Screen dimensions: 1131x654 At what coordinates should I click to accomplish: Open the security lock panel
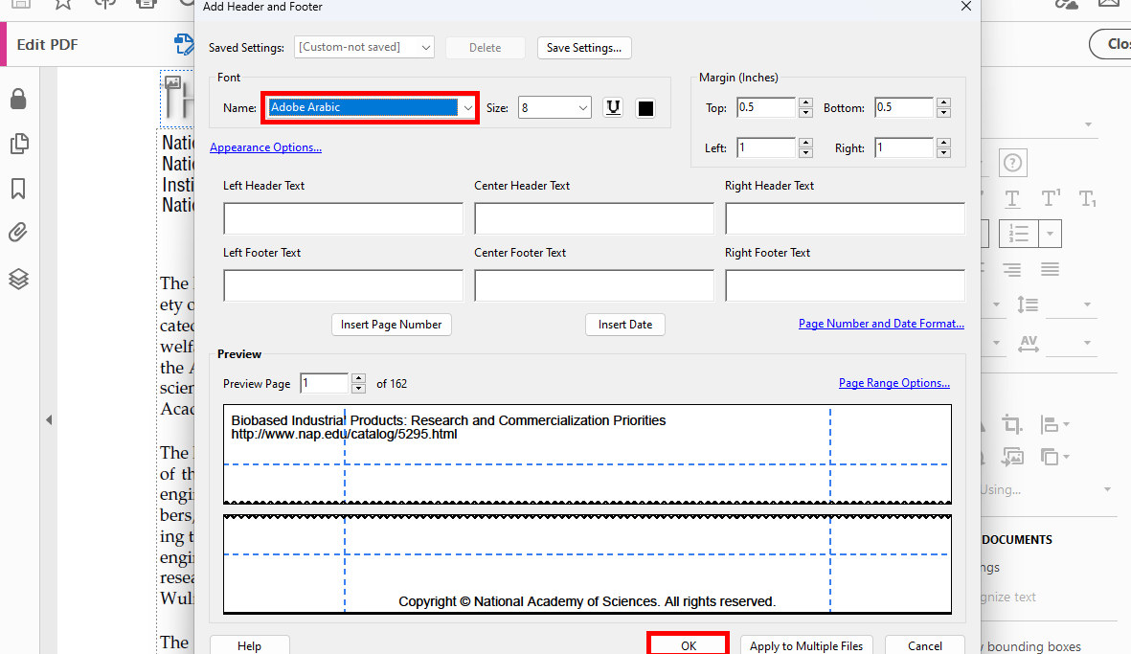pos(19,99)
